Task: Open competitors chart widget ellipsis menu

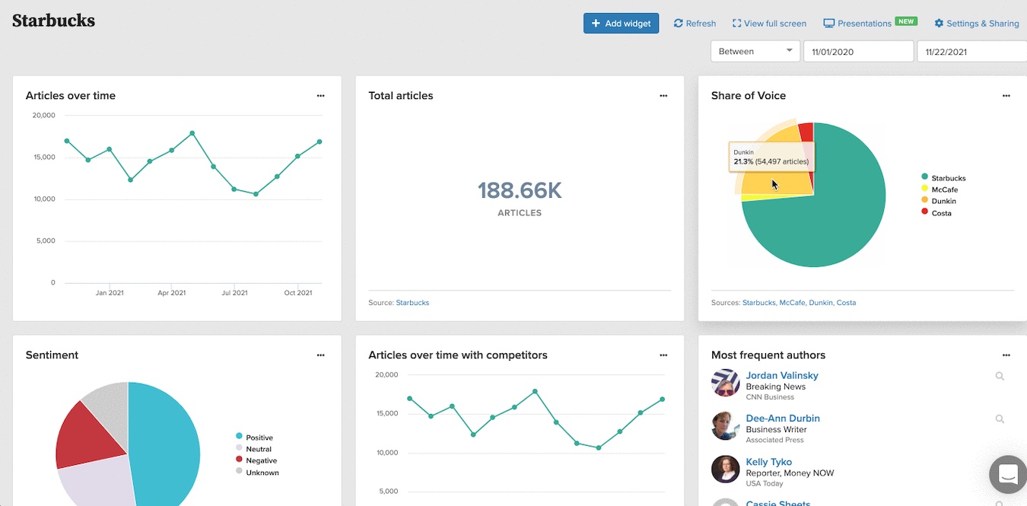Action: [x=663, y=355]
